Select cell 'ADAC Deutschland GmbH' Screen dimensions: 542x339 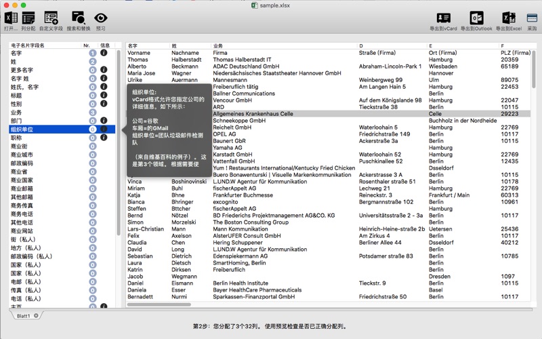pos(246,66)
